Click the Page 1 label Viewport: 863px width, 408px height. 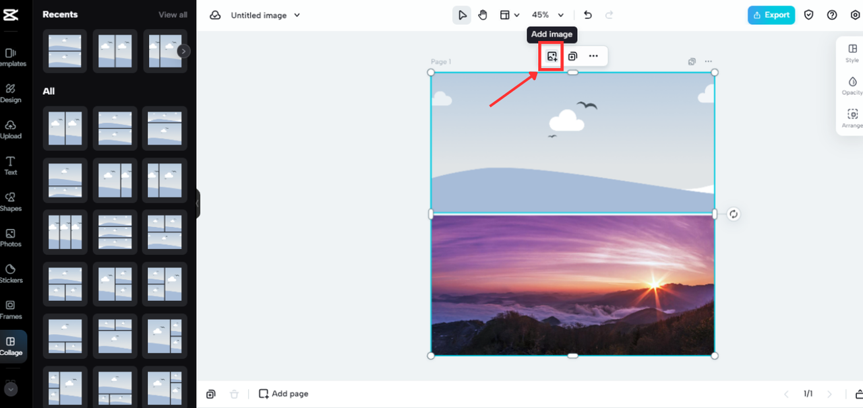pyautogui.click(x=441, y=62)
